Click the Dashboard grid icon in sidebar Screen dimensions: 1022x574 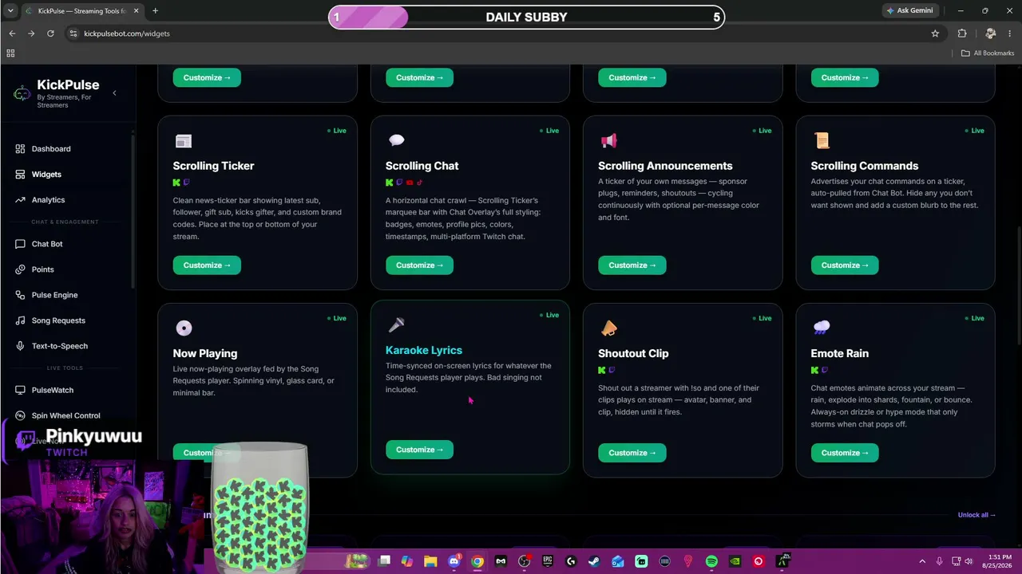20,149
